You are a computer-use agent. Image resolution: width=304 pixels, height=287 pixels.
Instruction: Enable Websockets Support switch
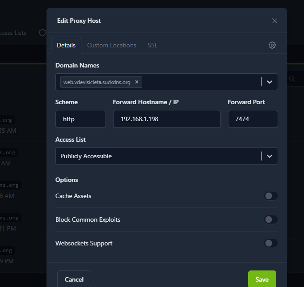[x=270, y=243]
